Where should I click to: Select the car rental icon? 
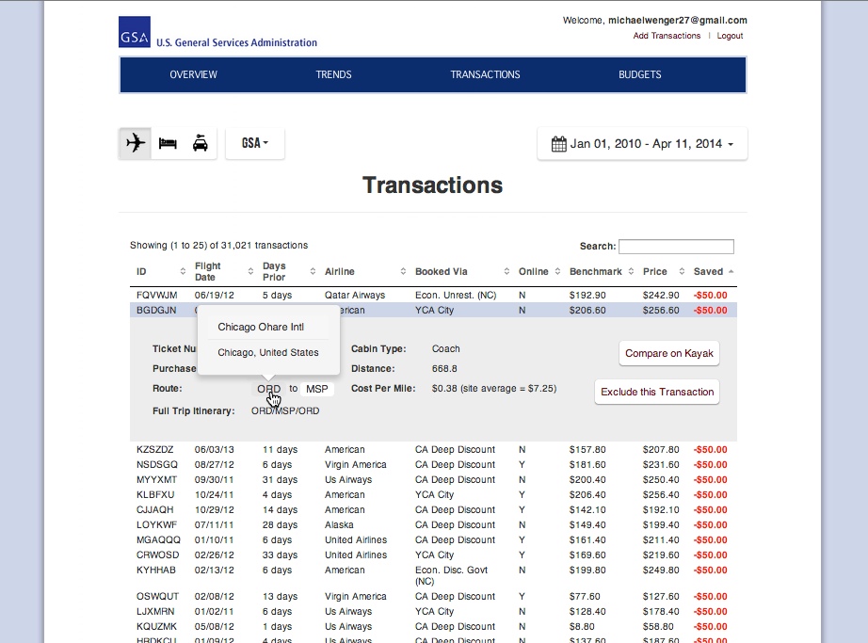click(201, 143)
